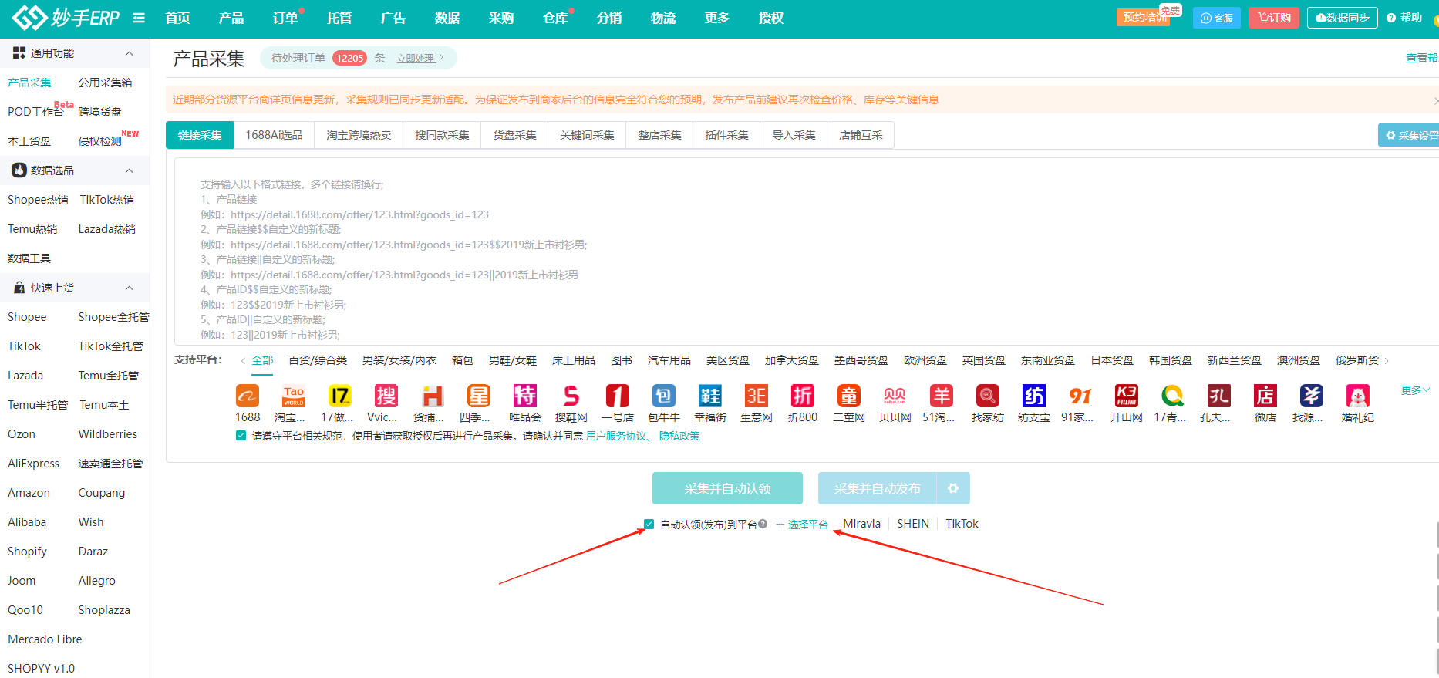
Task: Open Shopee热销 in the sidebar
Action: [38, 200]
